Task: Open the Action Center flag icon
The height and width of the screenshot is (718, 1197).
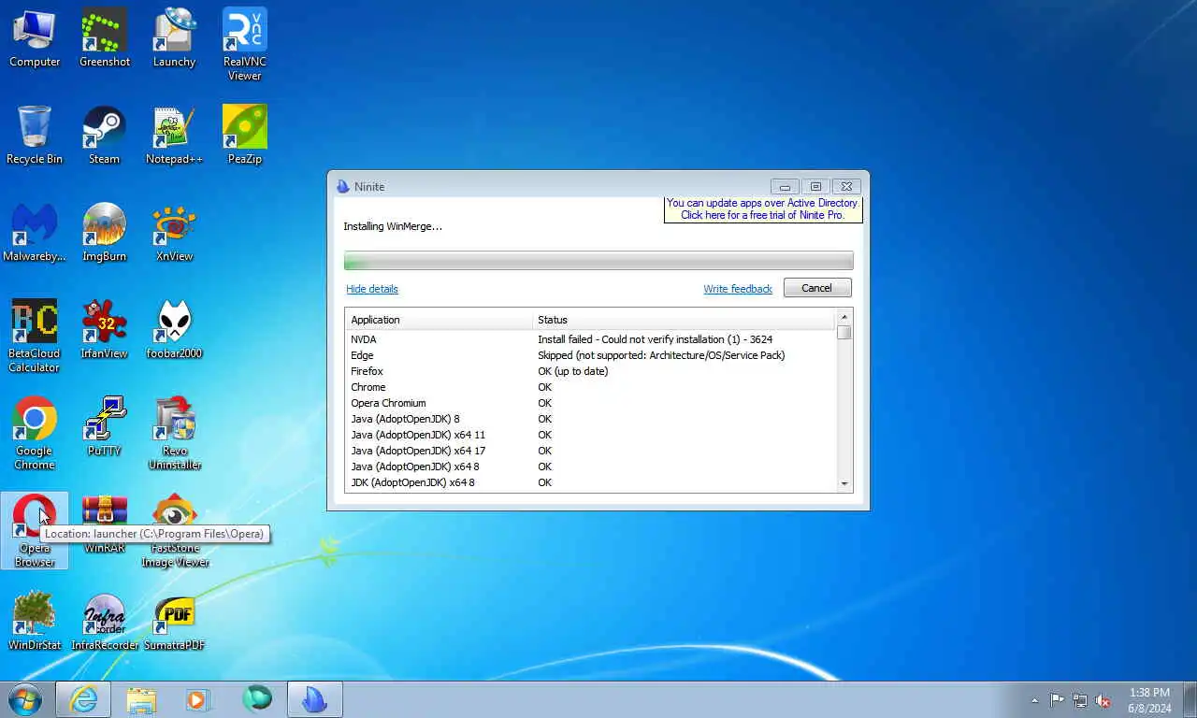Action: [1057, 700]
